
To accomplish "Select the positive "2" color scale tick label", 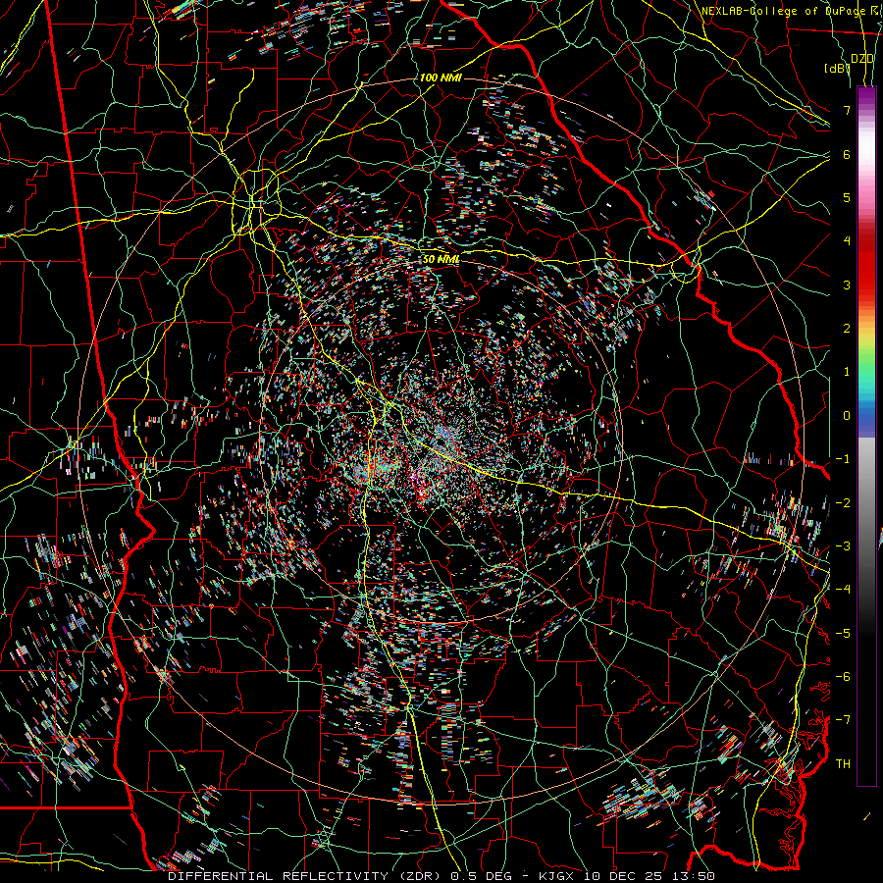I will 847,329.
